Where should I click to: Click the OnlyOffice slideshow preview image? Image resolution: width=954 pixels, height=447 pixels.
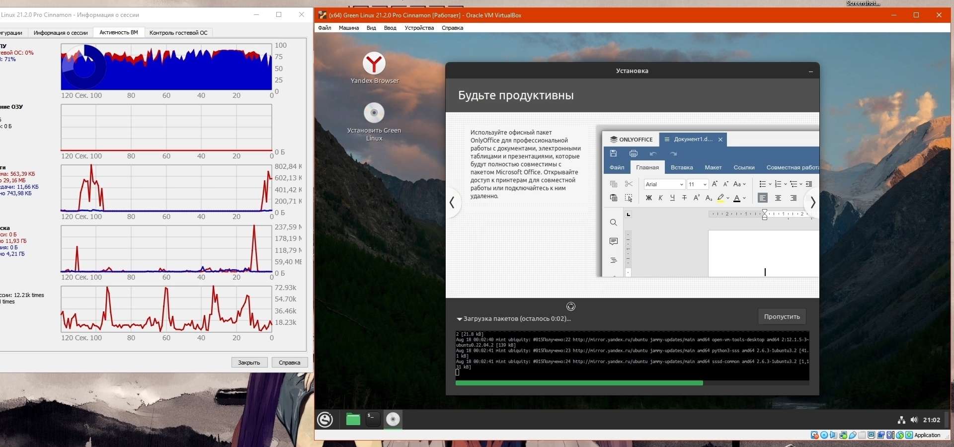click(707, 201)
